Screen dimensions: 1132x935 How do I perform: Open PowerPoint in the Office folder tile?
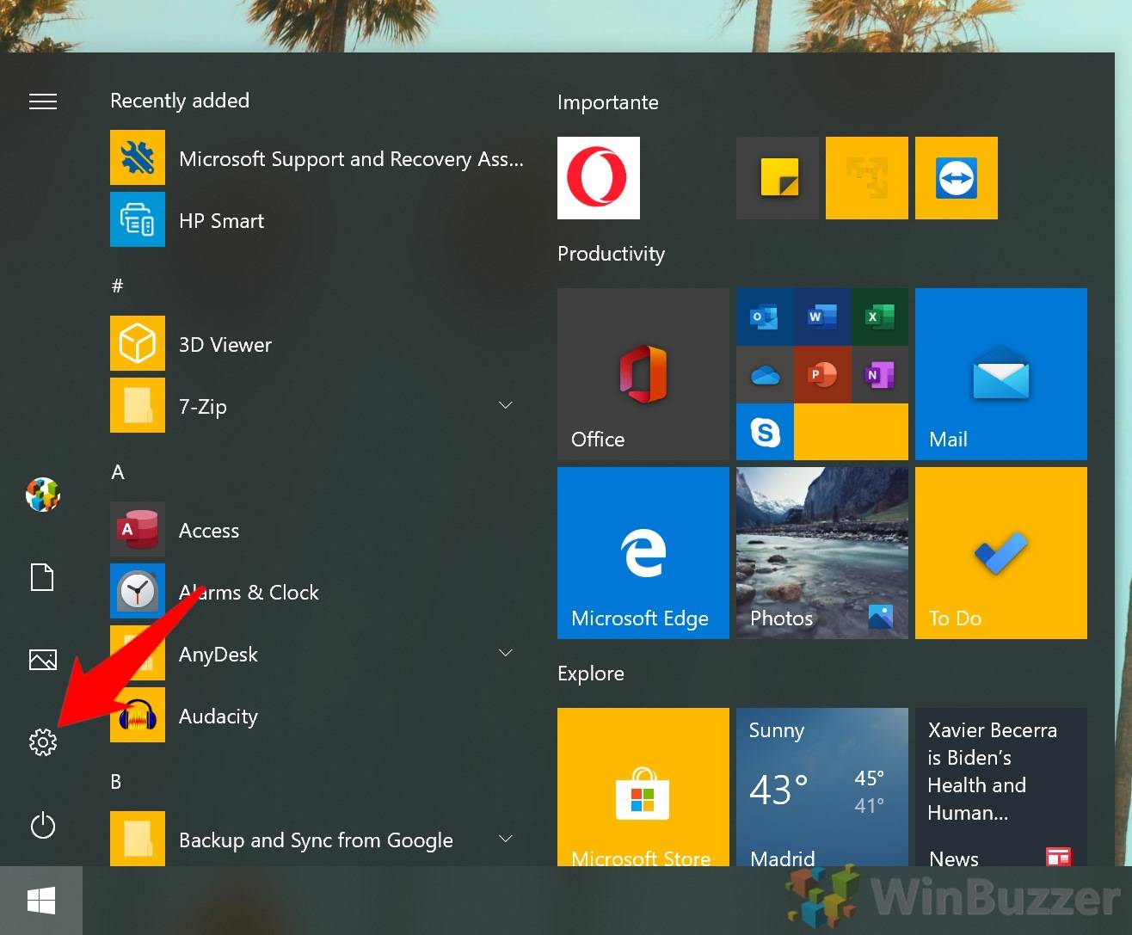coord(822,375)
